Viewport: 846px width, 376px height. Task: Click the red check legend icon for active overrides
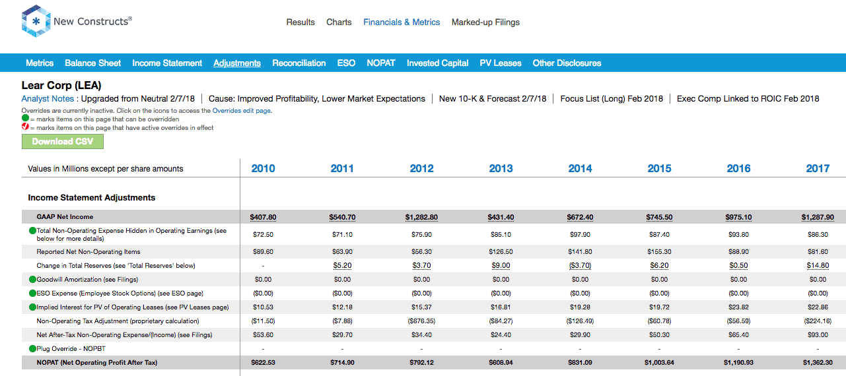[25, 127]
